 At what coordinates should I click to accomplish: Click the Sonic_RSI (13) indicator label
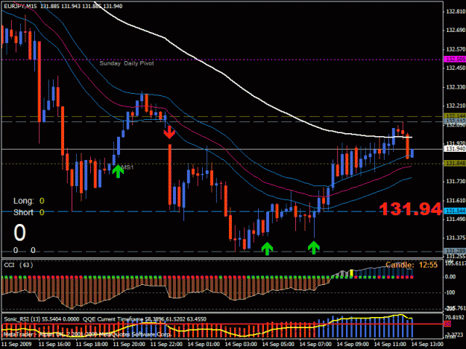(42, 319)
